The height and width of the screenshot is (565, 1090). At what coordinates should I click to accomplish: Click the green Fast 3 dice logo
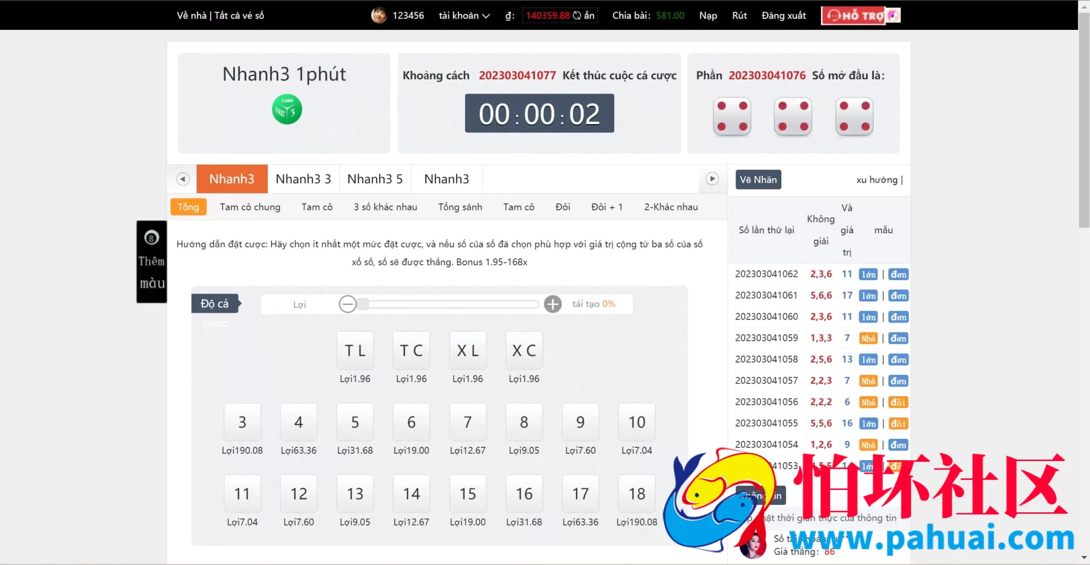pos(287,110)
